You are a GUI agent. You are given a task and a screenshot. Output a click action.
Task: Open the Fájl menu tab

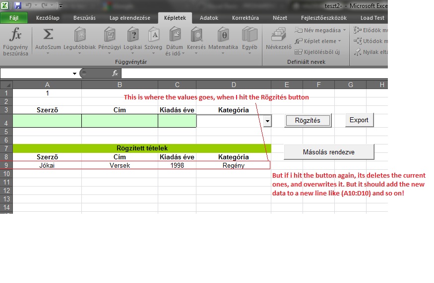14,18
